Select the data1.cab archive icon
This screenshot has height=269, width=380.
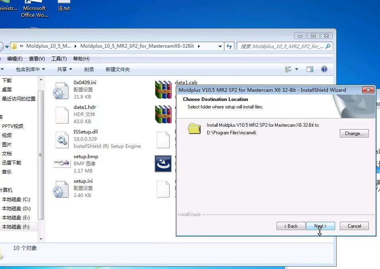pyautogui.click(x=164, y=89)
